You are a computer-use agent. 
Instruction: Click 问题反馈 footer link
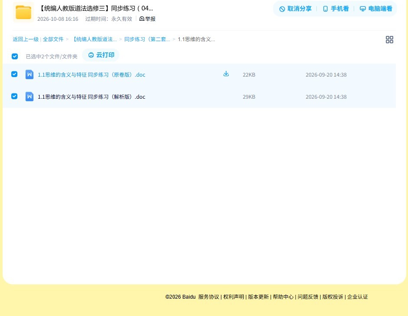308,297
